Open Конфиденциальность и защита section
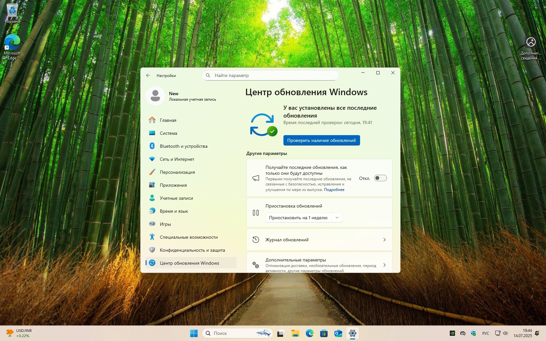Image resolution: width=546 pixels, height=341 pixels. (x=192, y=250)
